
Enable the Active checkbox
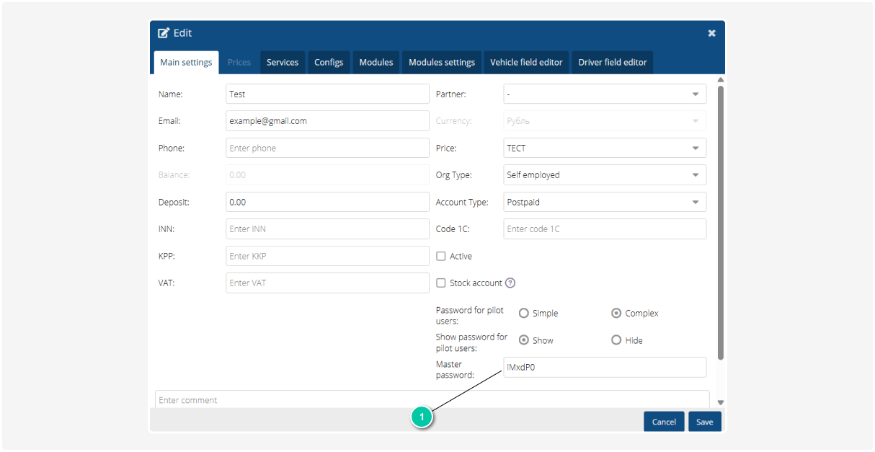pyautogui.click(x=441, y=256)
